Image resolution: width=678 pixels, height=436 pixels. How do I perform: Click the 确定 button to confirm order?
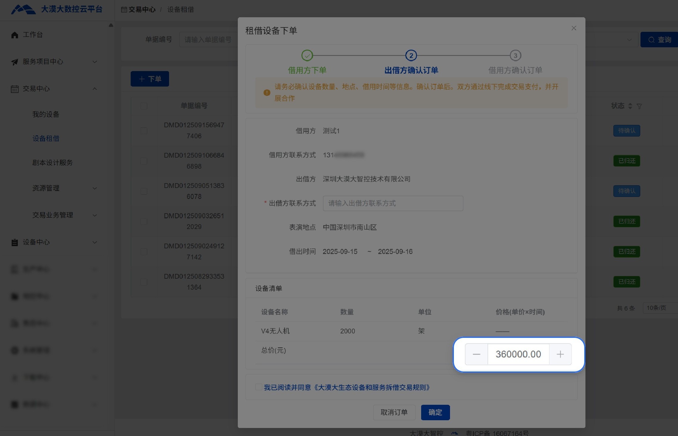point(435,412)
